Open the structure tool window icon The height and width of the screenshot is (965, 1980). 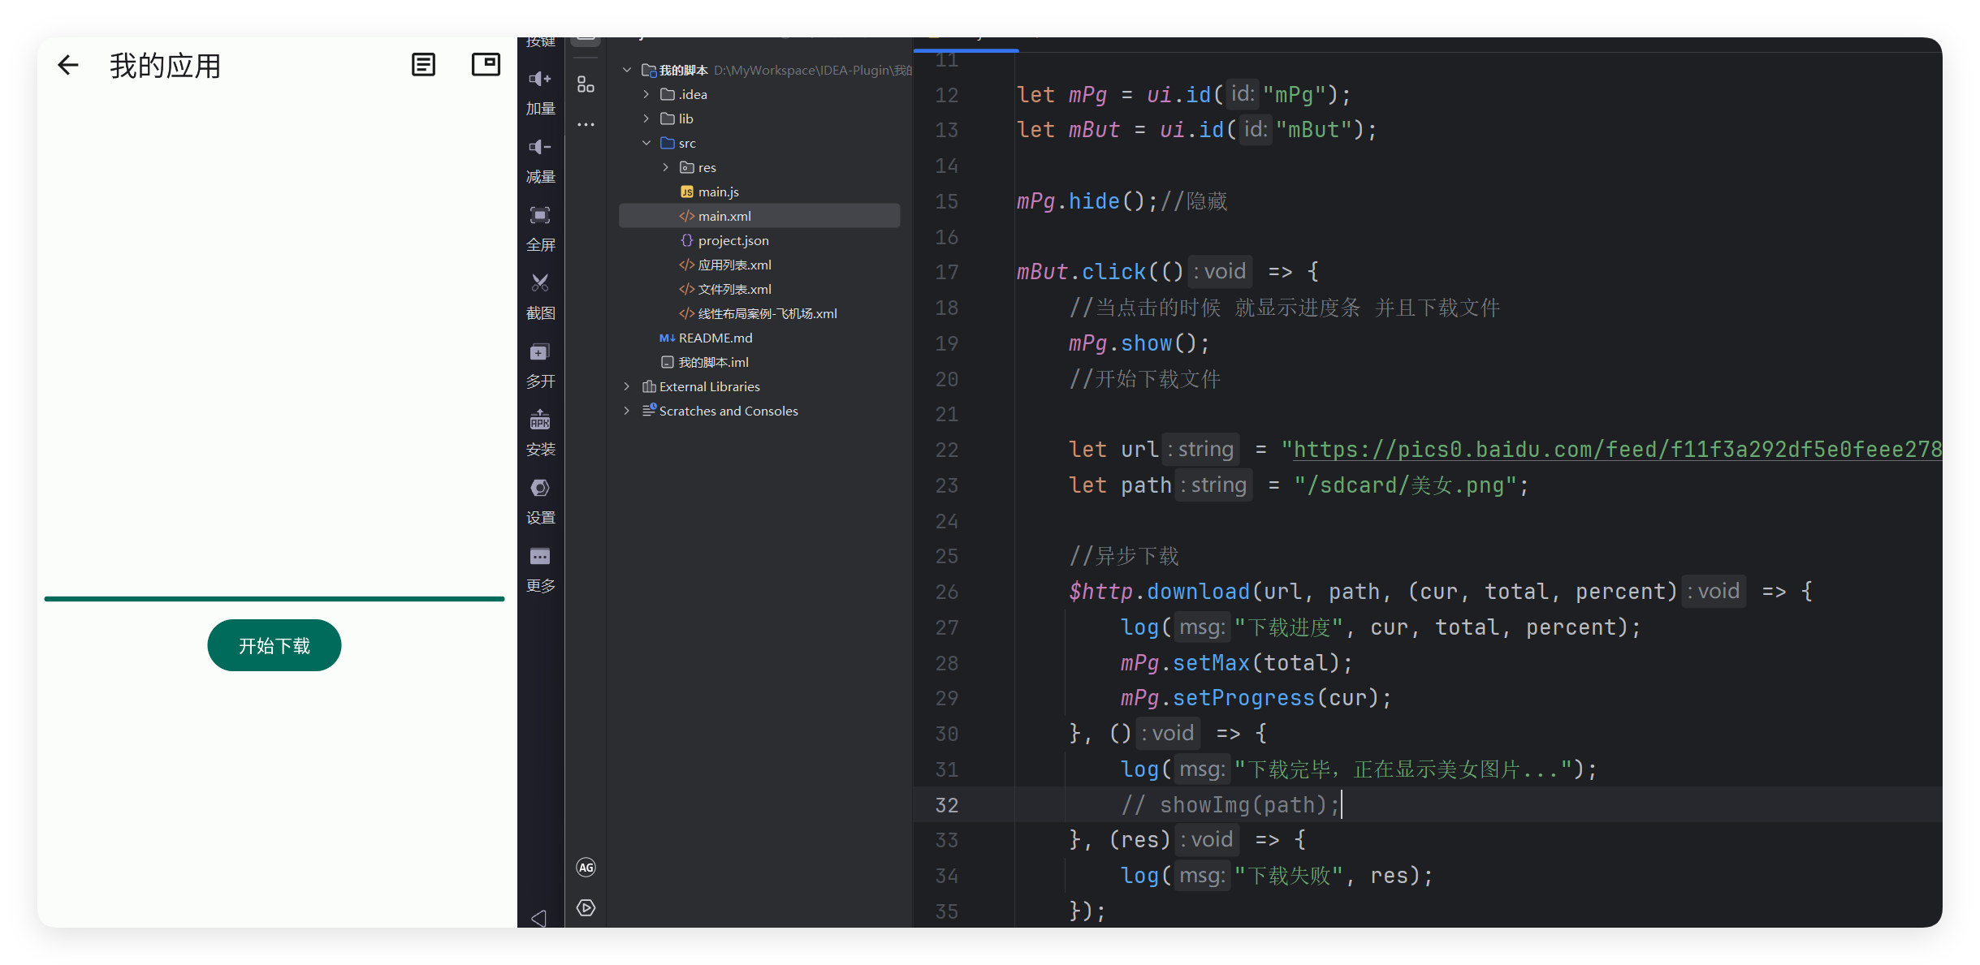coord(586,84)
